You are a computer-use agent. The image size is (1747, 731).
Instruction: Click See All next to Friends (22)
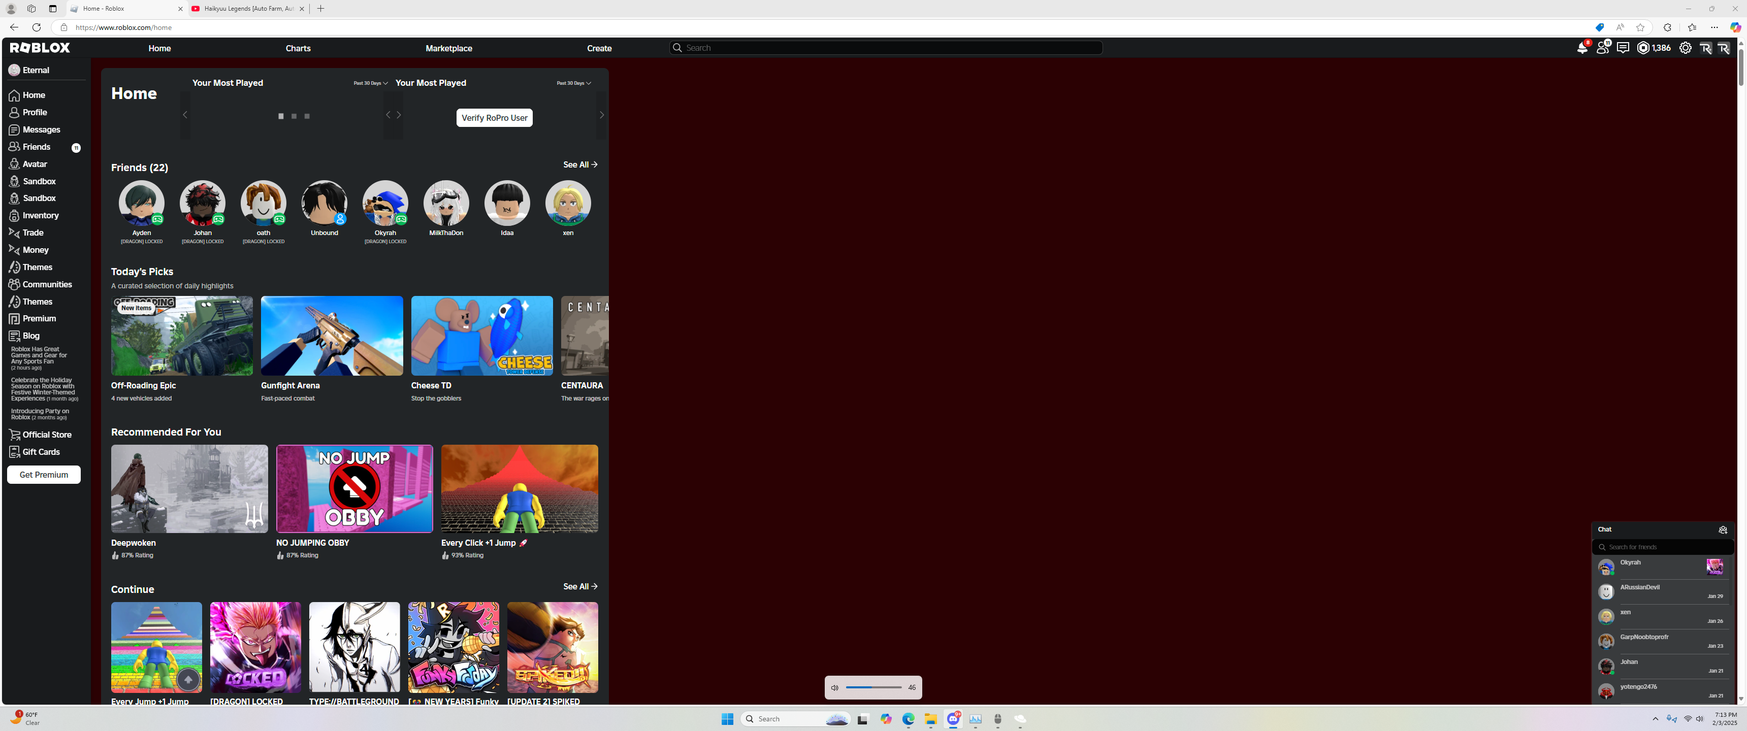click(x=580, y=165)
